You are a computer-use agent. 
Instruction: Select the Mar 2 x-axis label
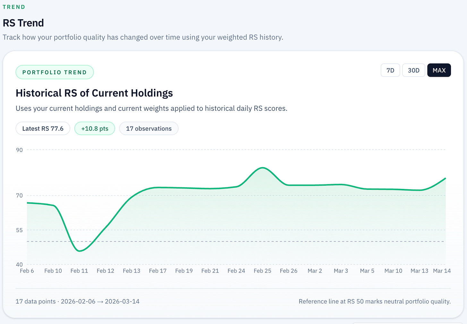(315, 271)
